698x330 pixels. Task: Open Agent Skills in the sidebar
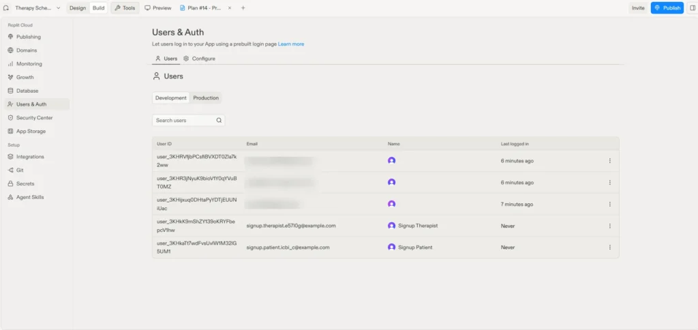tap(37, 197)
